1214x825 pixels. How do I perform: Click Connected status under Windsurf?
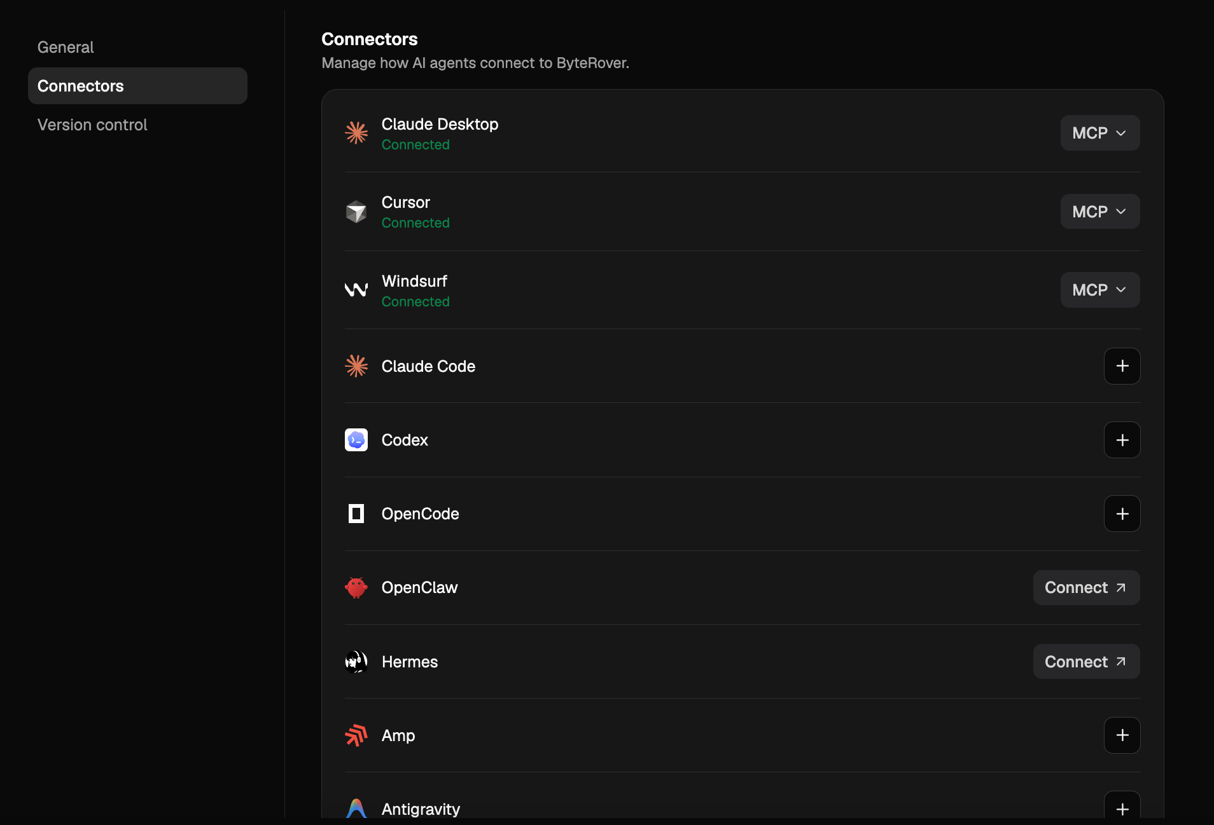[415, 302]
